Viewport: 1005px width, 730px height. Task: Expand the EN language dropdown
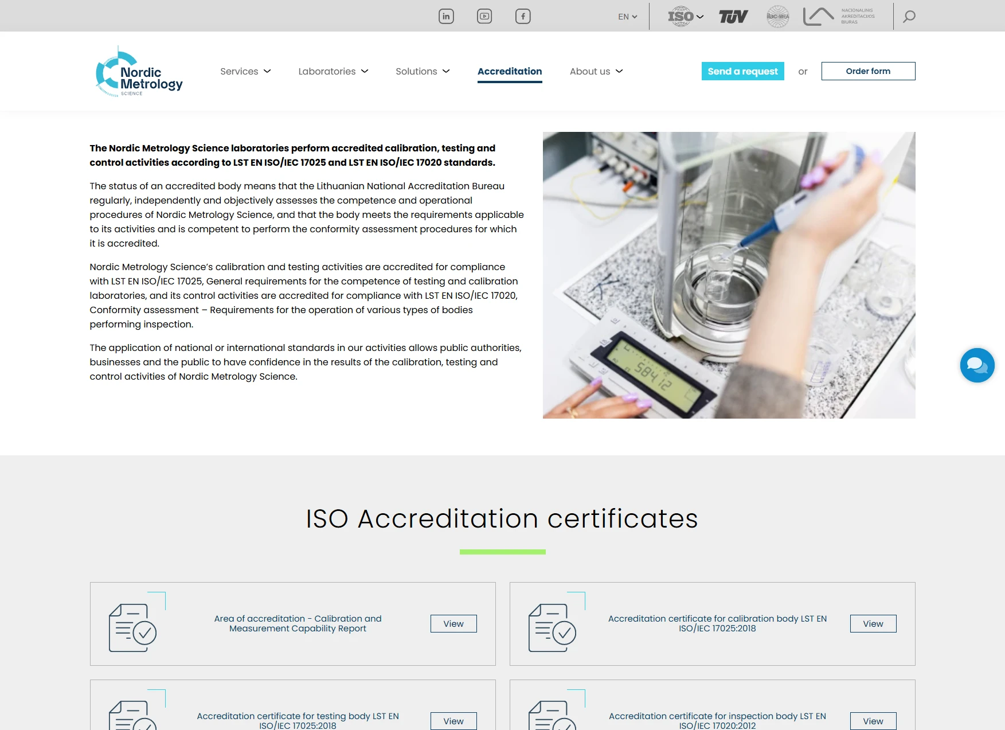point(627,17)
